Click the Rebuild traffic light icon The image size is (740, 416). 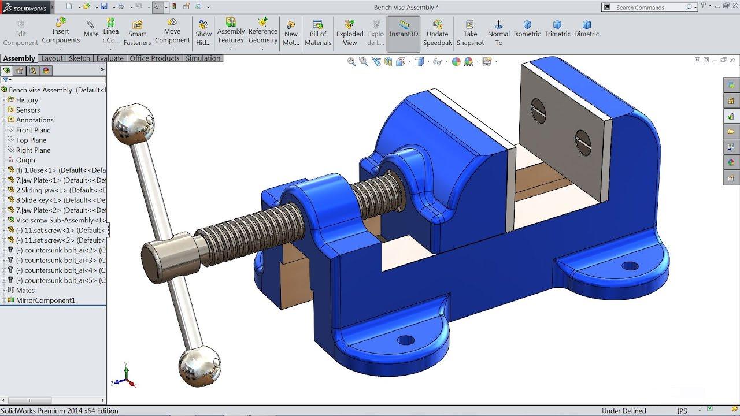(x=175, y=7)
